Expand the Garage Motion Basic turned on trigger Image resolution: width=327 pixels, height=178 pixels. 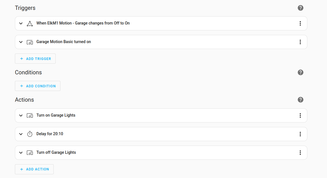pos(21,42)
